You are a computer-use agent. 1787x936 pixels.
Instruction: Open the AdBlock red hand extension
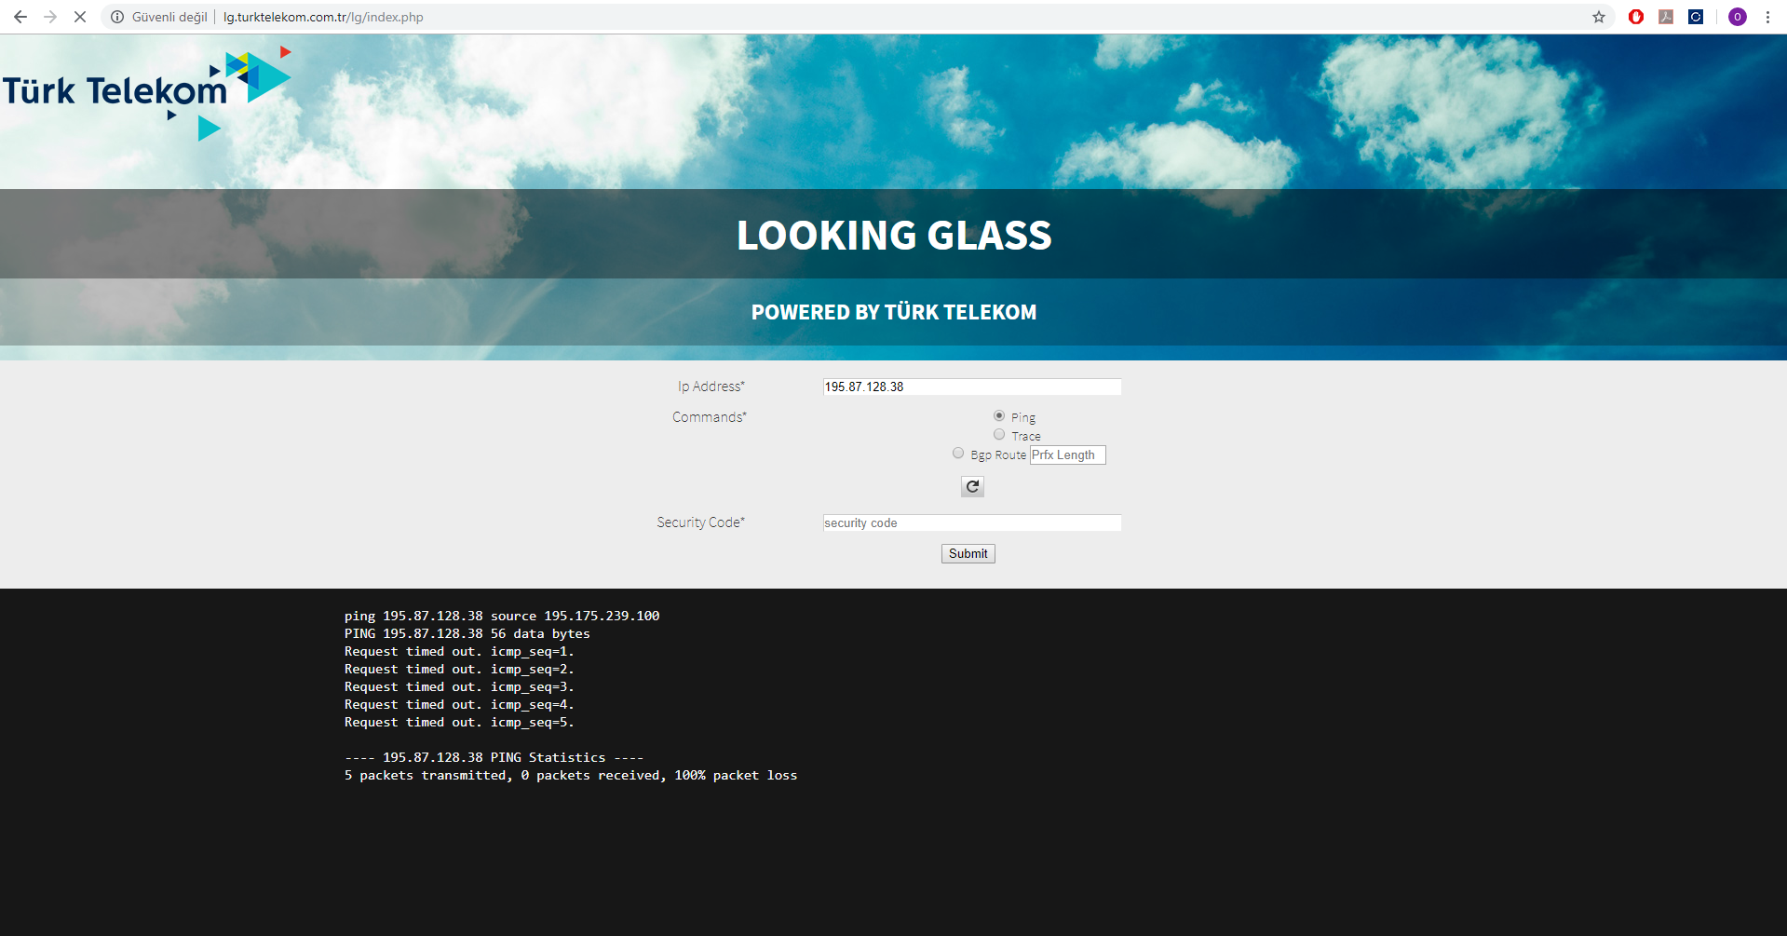click(1636, 17)
